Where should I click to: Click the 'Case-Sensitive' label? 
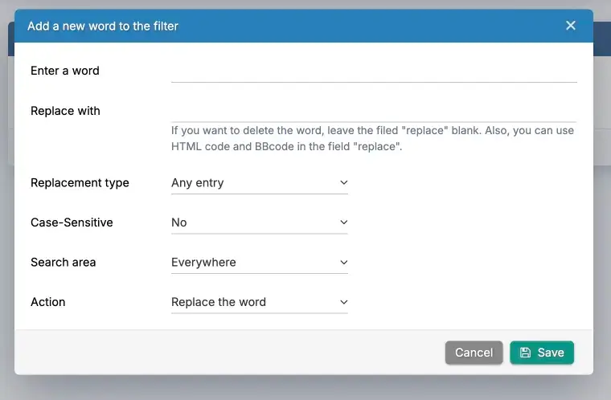coord(72,222)
